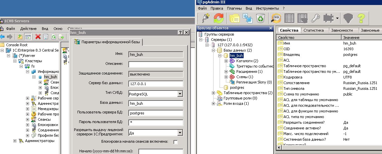Image resolution: width=382 pixels, height=154 pixels.
Task: Click the Расширения (1) node icon
Action: point(232,72)
